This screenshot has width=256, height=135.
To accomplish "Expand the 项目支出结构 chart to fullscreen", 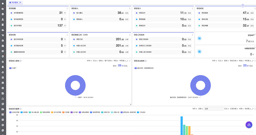I will 252,61.
